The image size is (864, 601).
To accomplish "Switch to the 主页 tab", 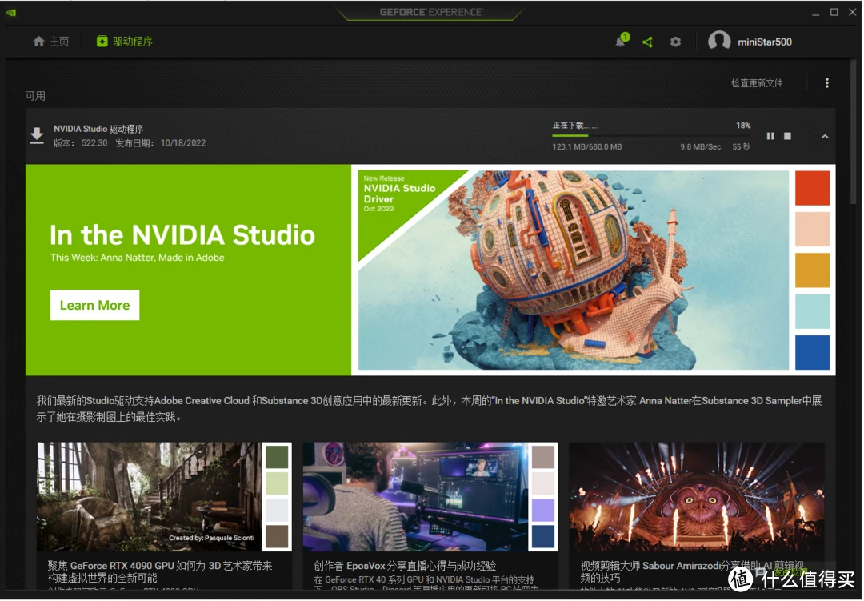I will 51,42.
